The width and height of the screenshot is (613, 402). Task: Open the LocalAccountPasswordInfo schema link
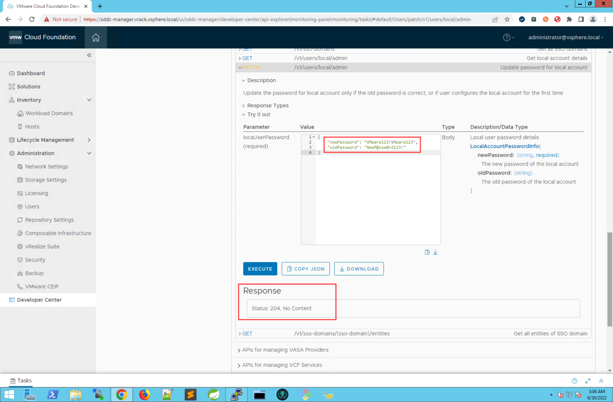coord(504,146)
